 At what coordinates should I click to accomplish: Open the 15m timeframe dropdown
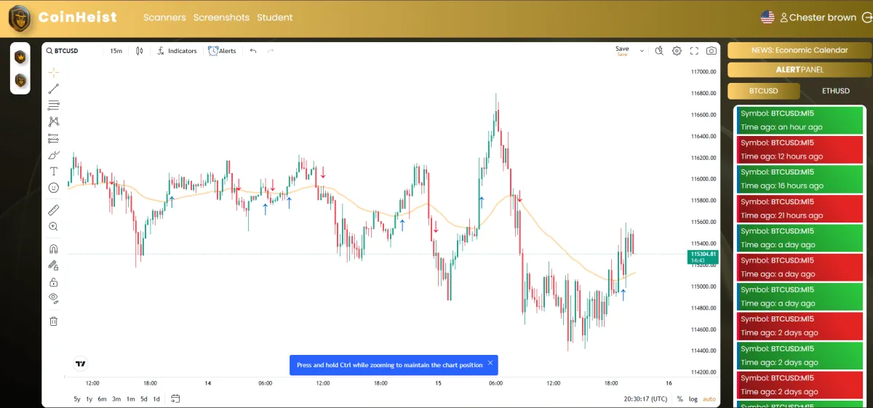tap(116, 51)
